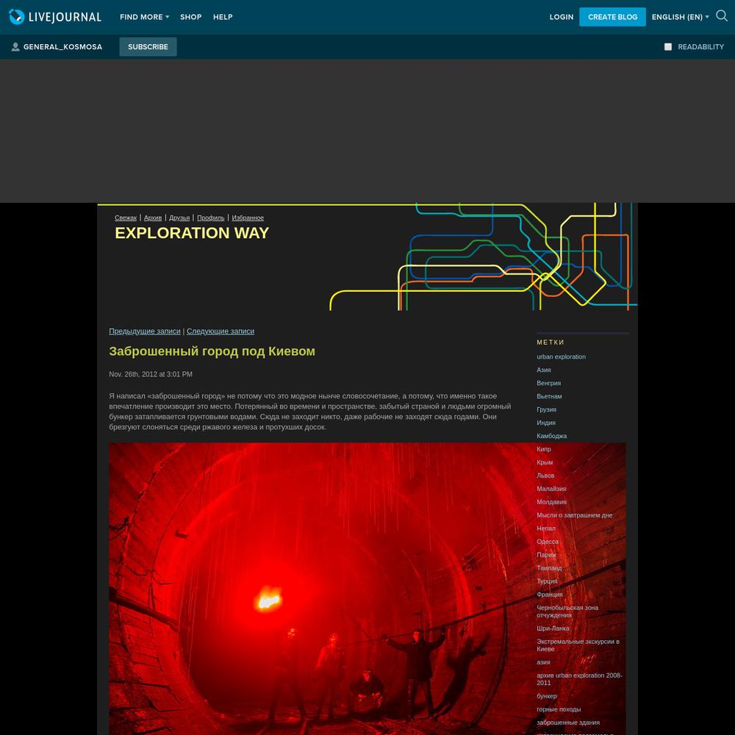Select the Непал tag
Screen dimensions: 735x735
click(546, 528)
